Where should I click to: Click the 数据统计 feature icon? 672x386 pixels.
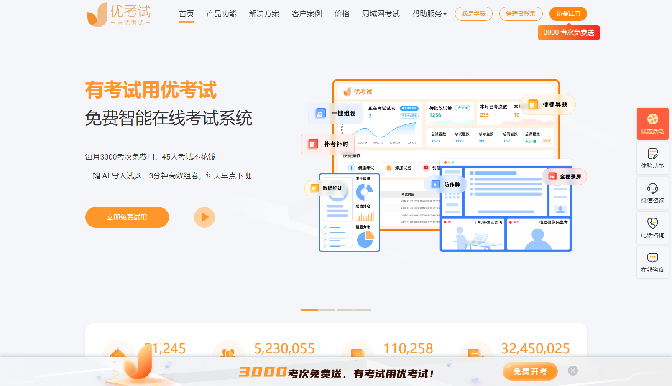pos(314,188)
